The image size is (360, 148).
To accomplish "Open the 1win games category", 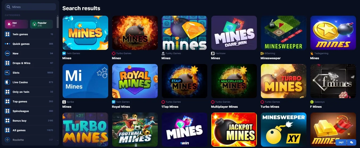I will 29,34.
